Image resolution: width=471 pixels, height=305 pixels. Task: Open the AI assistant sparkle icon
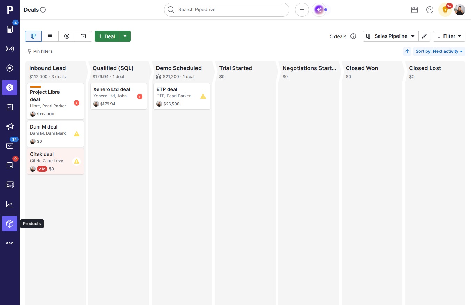(319, 10)
